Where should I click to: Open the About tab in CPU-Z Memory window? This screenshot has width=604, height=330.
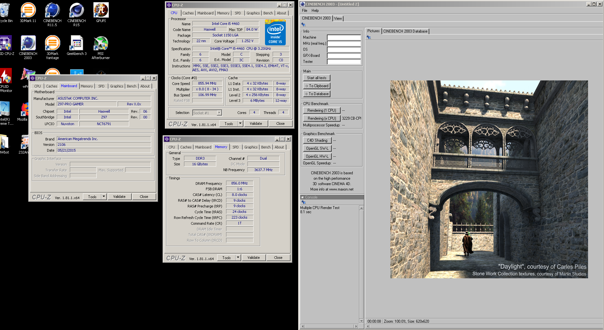279,147
